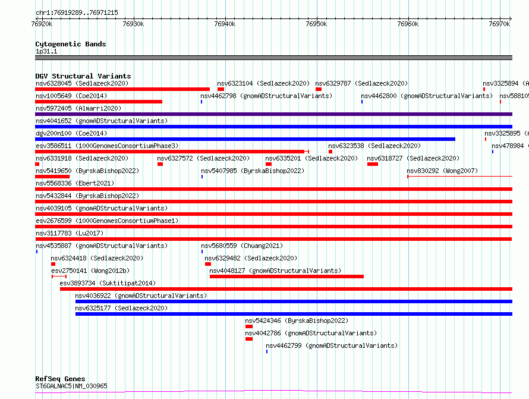This screenshot has width=529, height=399.
Task: Click the nsv3325895 variant label
Action: pos(506,133)
